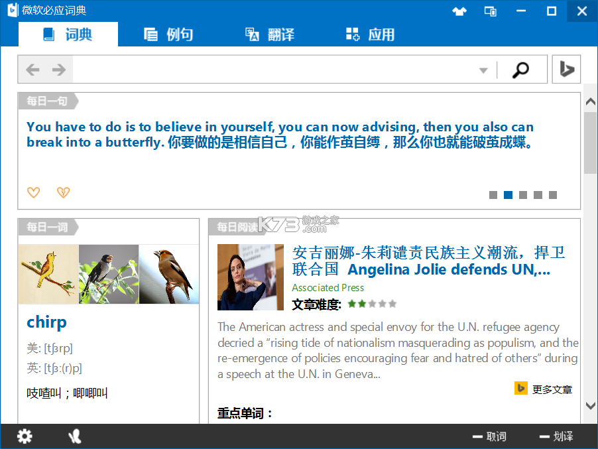Click the definition 吱喳叫；唧唧叫

[x=67, y=393]
